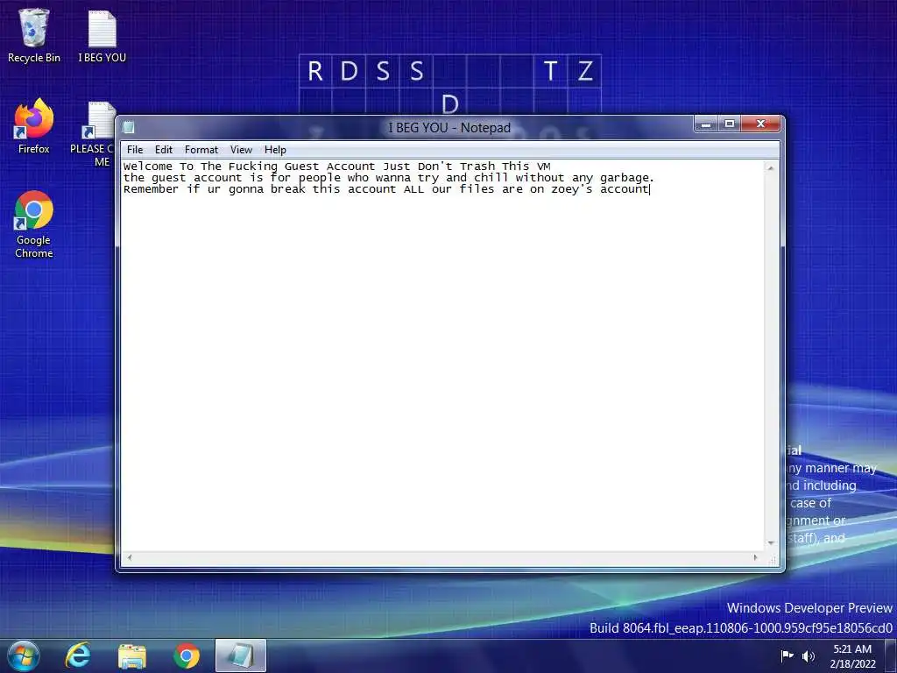897x673 pixels.
Task: Minimize the Notepad window
Action: click(707, 124)
